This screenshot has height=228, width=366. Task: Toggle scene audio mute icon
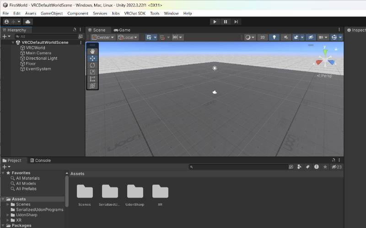285,37
